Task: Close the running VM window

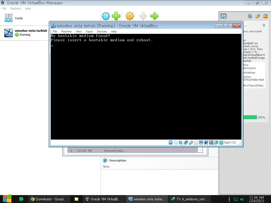Action: click(237, 26)
